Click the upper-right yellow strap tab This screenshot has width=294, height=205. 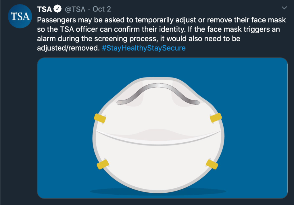click(216, 118)
